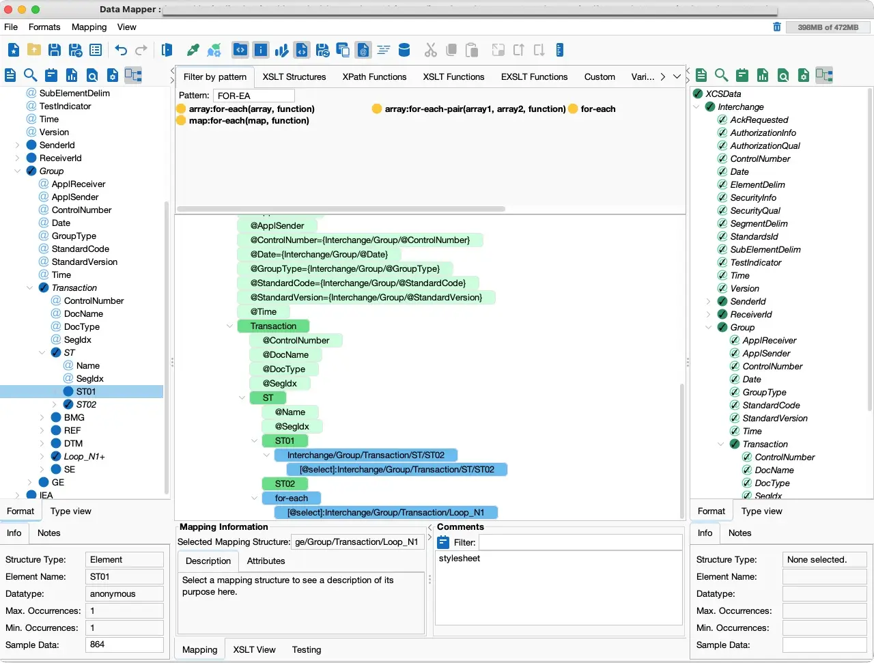The width and height of the screenshot is (874, 663).
Task: Click the blue note icon beside comments Filter
Action: (443, 542)
